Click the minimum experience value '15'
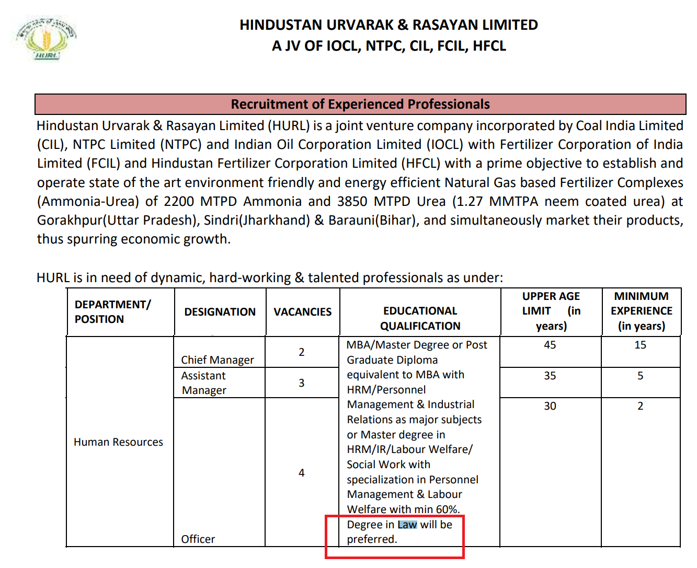 click(641, 345)
